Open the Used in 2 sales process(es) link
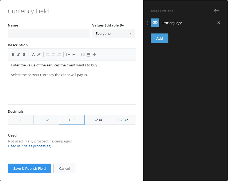 click(x=29, y=146)
